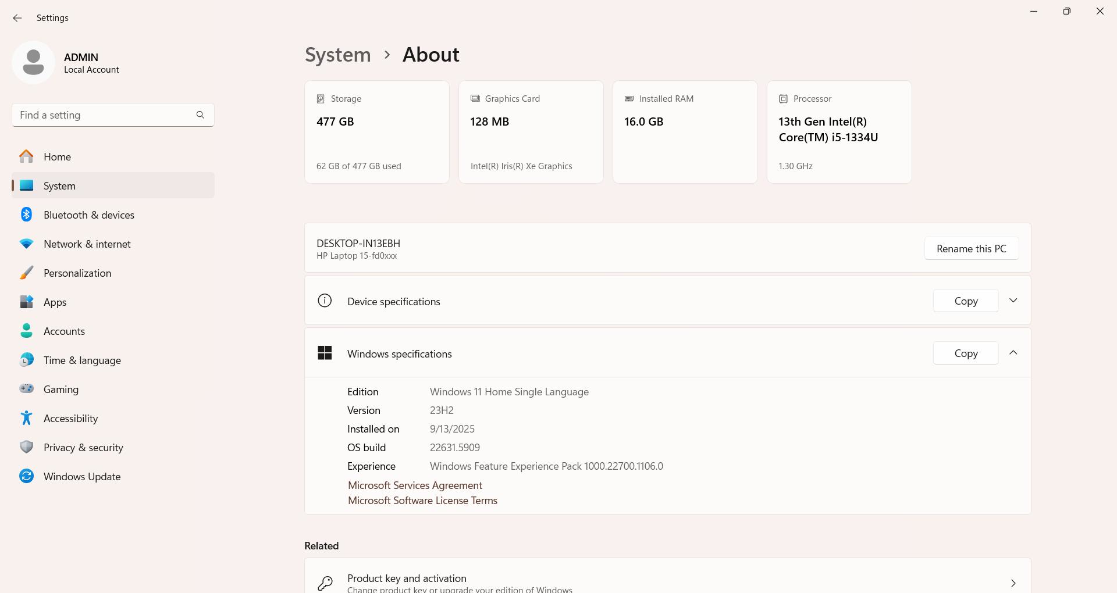Open Network & internet settings

click(87, 244)
